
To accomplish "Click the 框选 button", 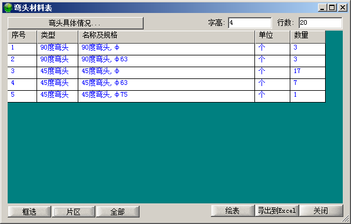I will coord(29,212).
